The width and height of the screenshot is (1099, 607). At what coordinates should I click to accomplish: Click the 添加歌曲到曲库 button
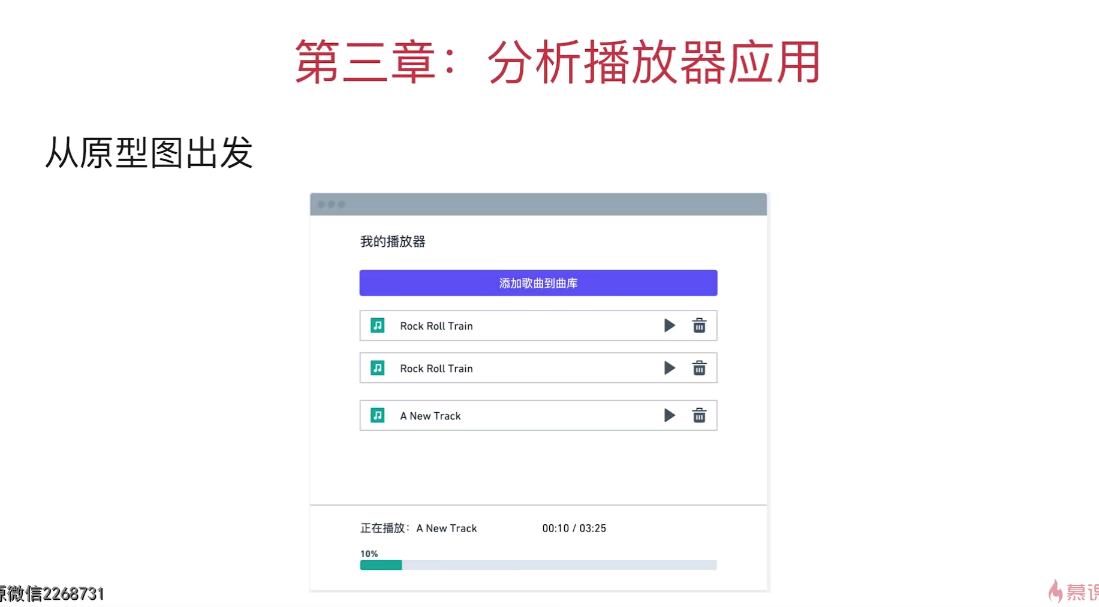point(538,283)
